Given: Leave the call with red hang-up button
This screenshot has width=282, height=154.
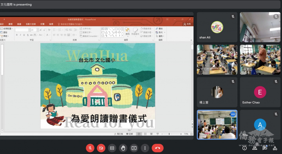Looking at the screenshot, I should coord(157,148).
